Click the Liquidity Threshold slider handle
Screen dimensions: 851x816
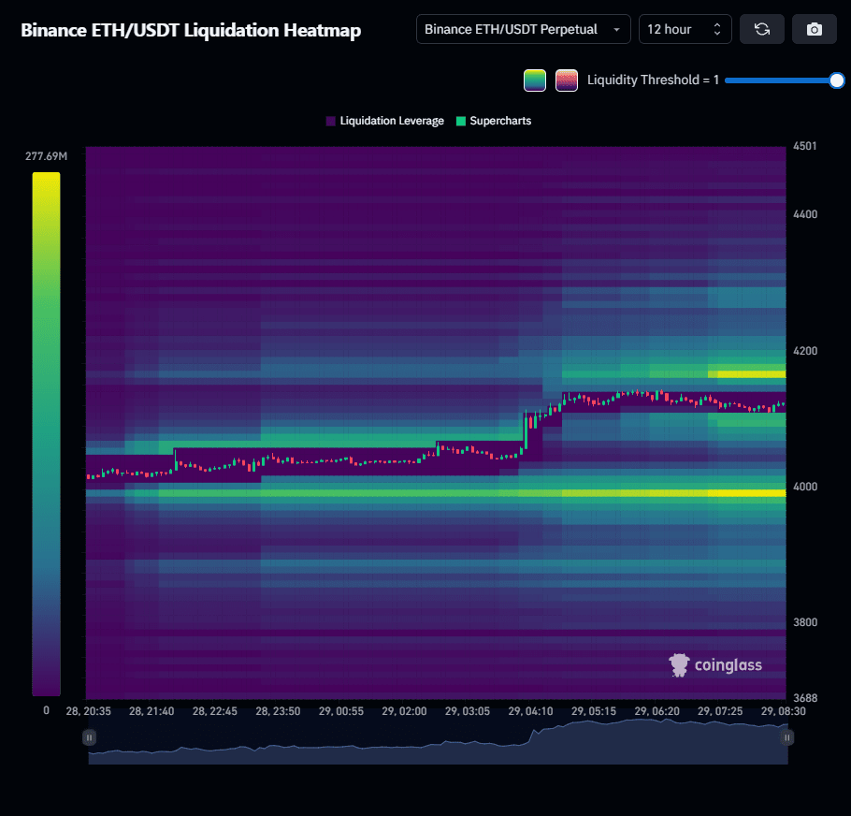pyautogui.click(x=837, y=80)
